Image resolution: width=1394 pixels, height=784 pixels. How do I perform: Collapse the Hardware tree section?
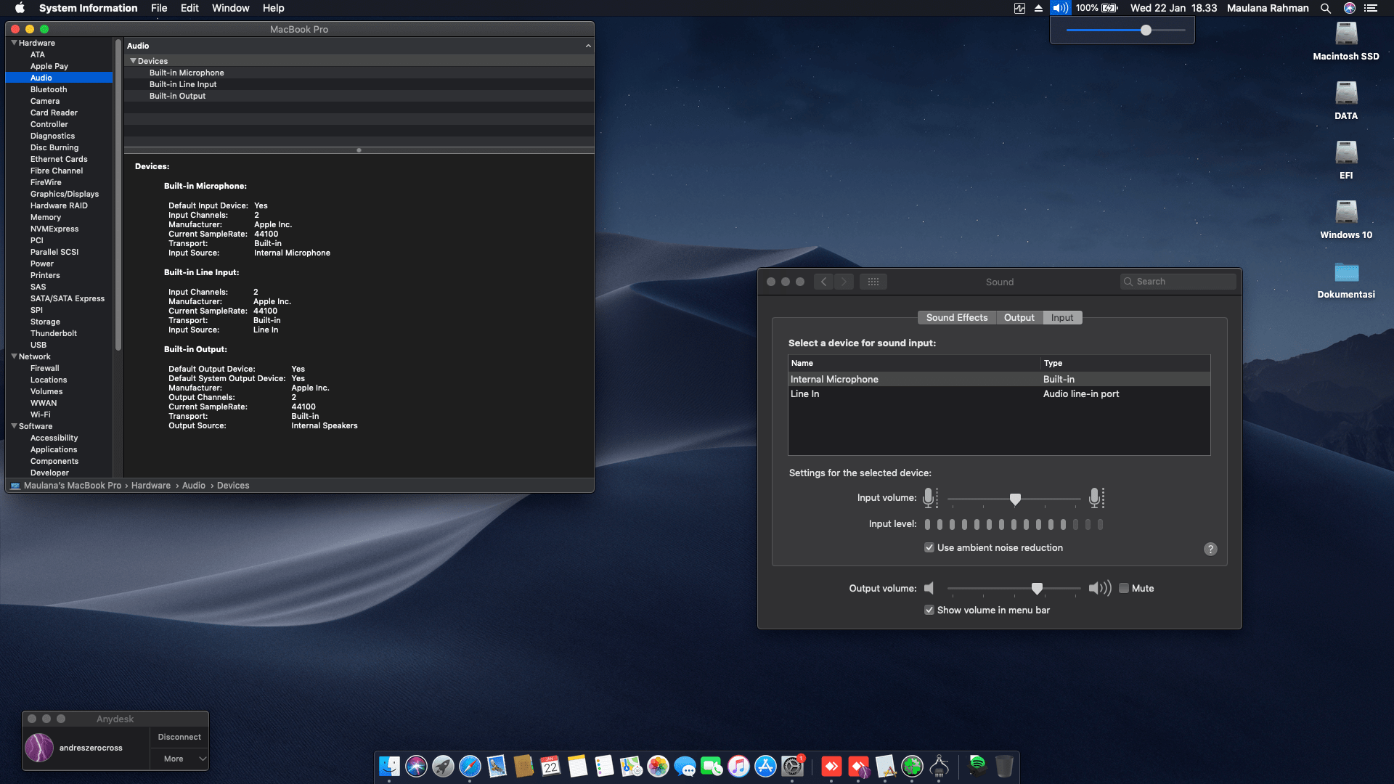point(14,43)
